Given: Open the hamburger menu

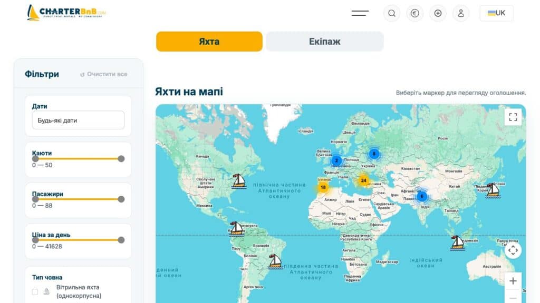Looking at the screenshot, I should click(x=360, y=13).
